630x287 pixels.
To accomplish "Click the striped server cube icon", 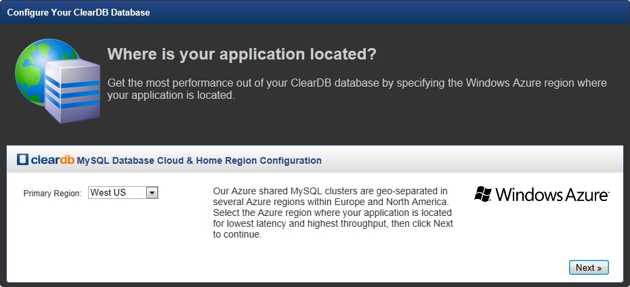I will tap(72, 90).
